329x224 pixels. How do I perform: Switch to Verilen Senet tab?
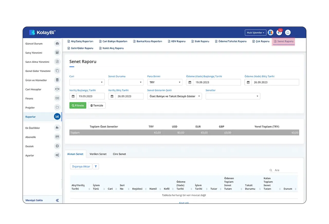click(98, 154)
